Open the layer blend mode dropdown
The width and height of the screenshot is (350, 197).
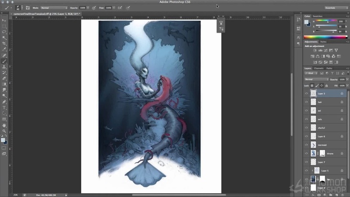pos(315,79)
